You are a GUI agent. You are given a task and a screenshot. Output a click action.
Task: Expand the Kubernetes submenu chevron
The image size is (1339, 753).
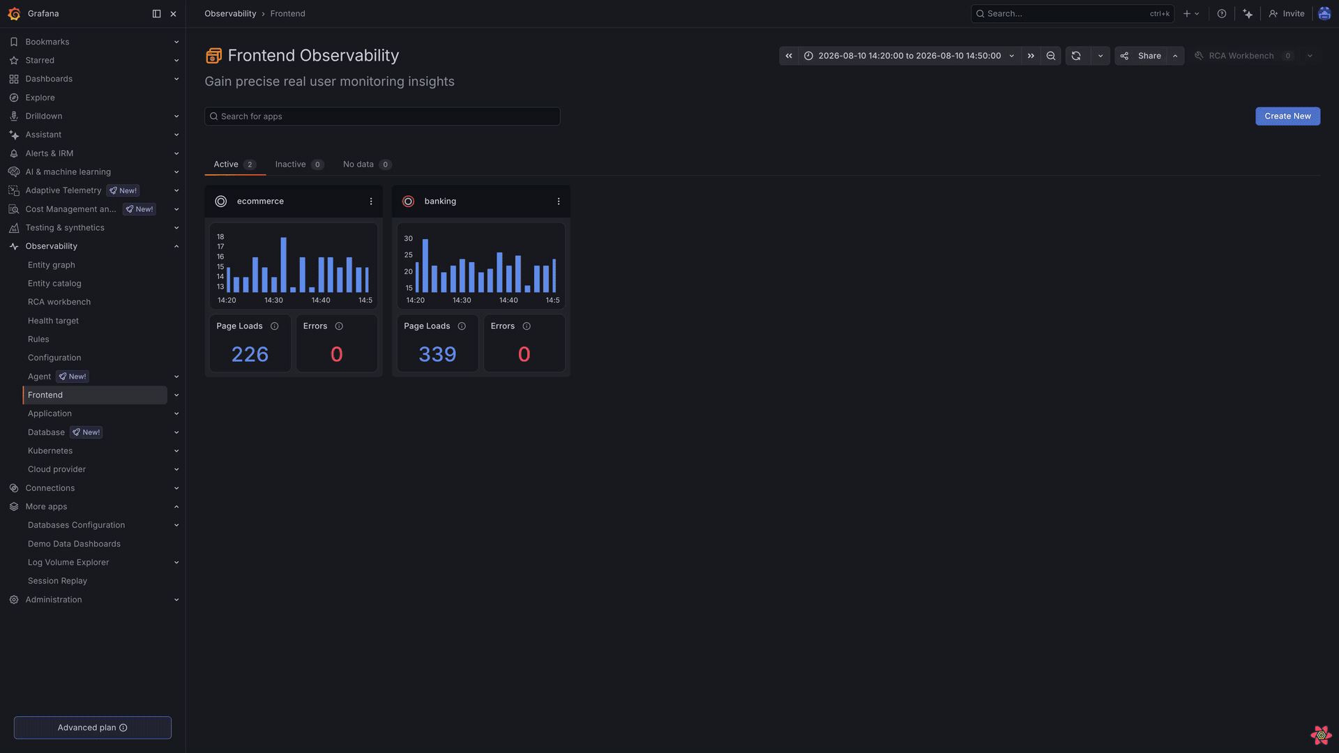pos(176,451)
